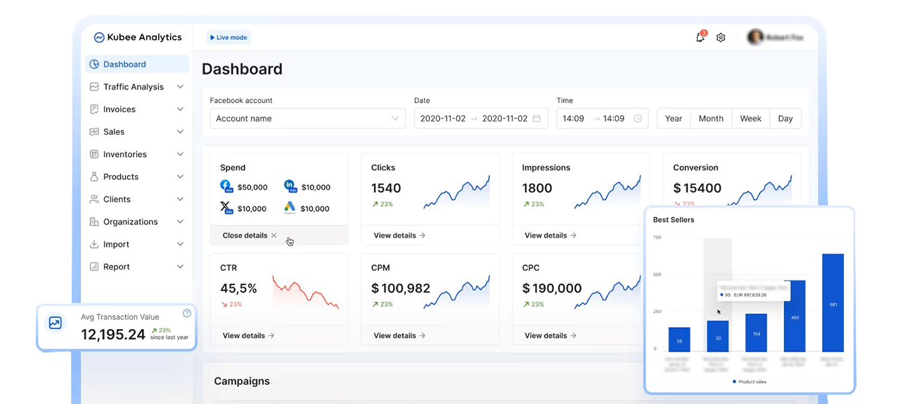
Task: Click the Inventories sidebar icon
Action: (94, 155)
